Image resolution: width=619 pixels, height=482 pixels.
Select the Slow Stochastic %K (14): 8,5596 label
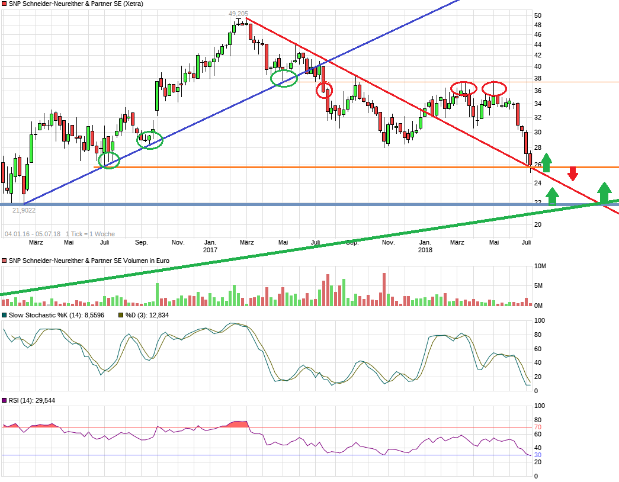coord(56,316)
